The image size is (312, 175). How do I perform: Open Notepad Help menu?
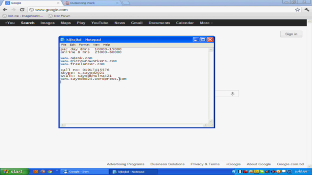106,45
